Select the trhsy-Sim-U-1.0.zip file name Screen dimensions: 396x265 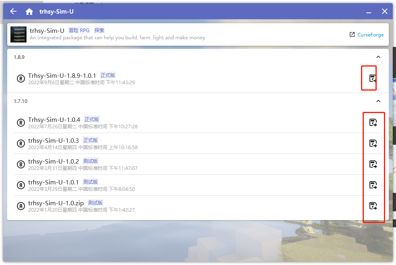56,203
